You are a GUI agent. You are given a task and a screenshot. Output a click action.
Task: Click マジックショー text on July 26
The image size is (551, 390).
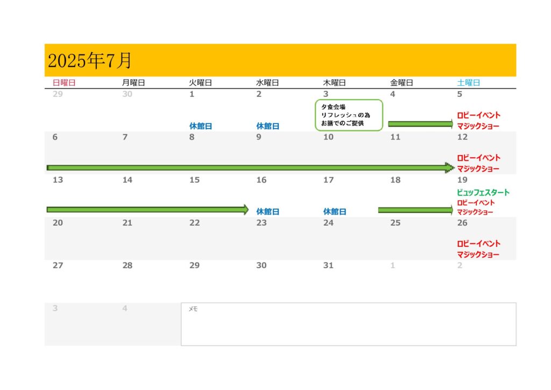[x=478, y=254]
